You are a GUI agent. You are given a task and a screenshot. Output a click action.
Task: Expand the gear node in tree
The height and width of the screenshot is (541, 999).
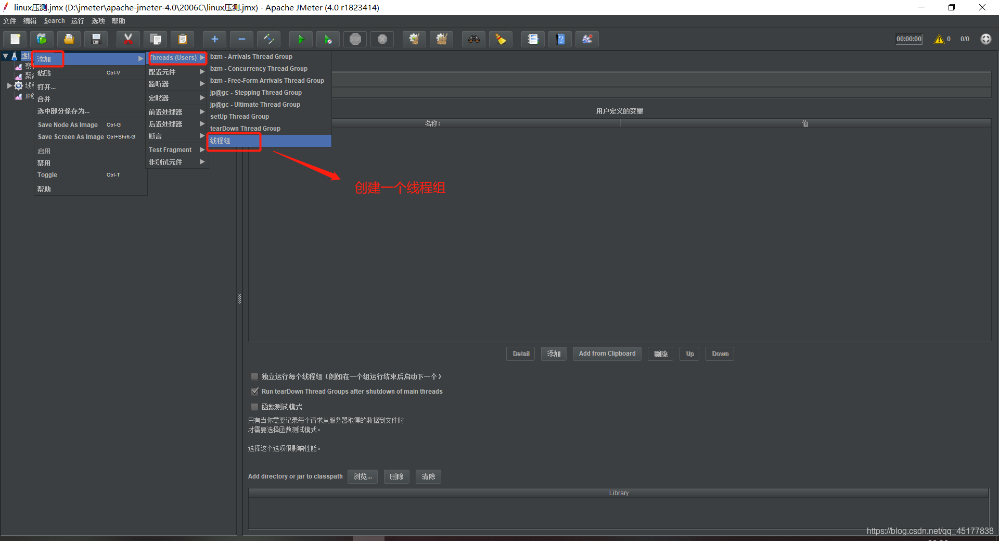coord(9,85)
